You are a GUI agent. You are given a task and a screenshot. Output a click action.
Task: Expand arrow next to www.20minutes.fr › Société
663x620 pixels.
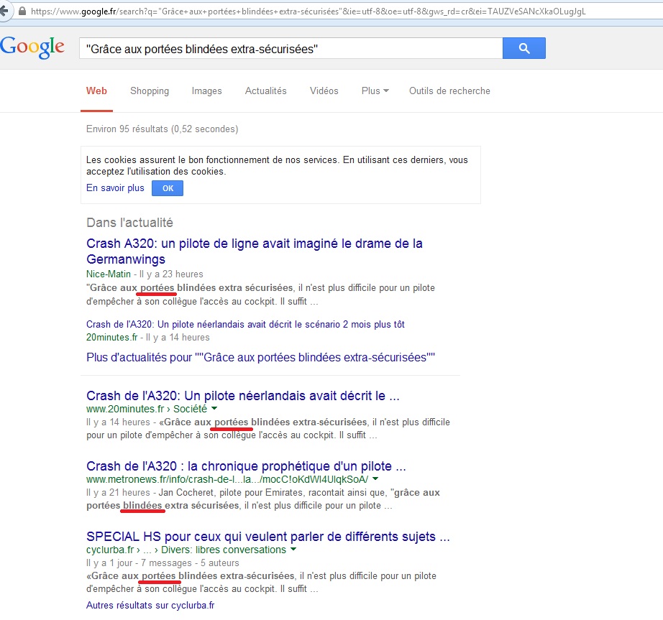[214, 408]
